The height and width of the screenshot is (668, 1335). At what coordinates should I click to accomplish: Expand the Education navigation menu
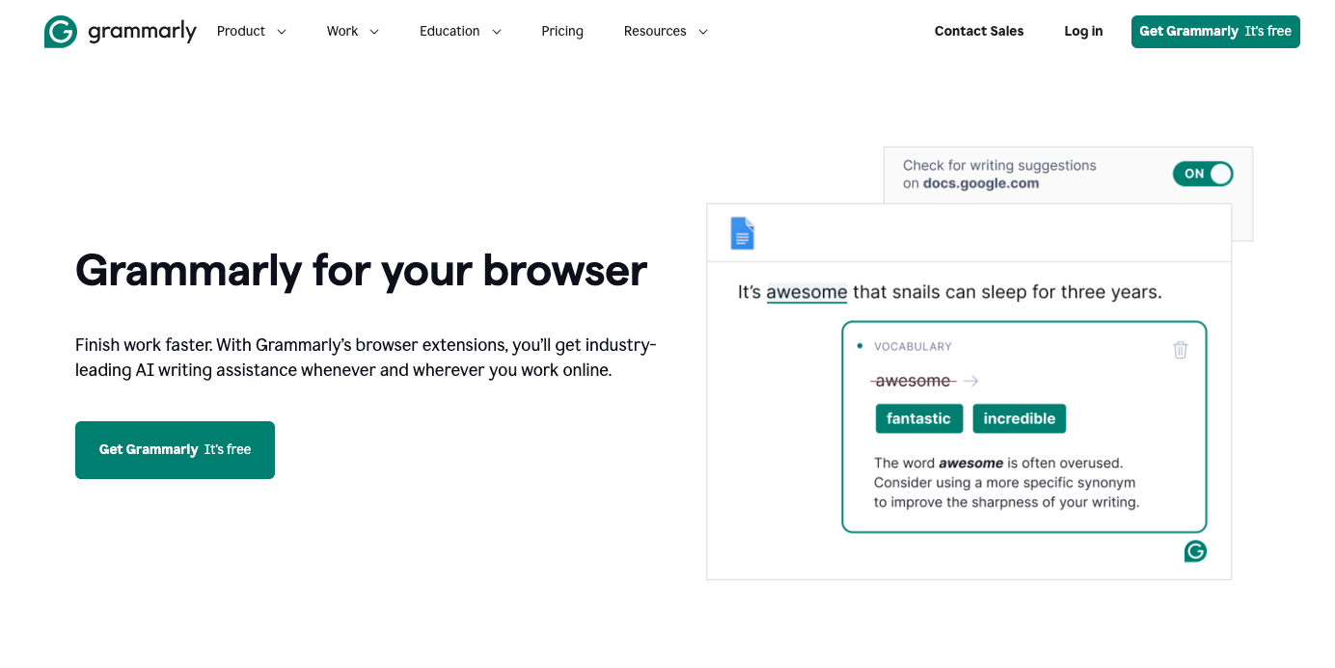click(x=460, y=32)
